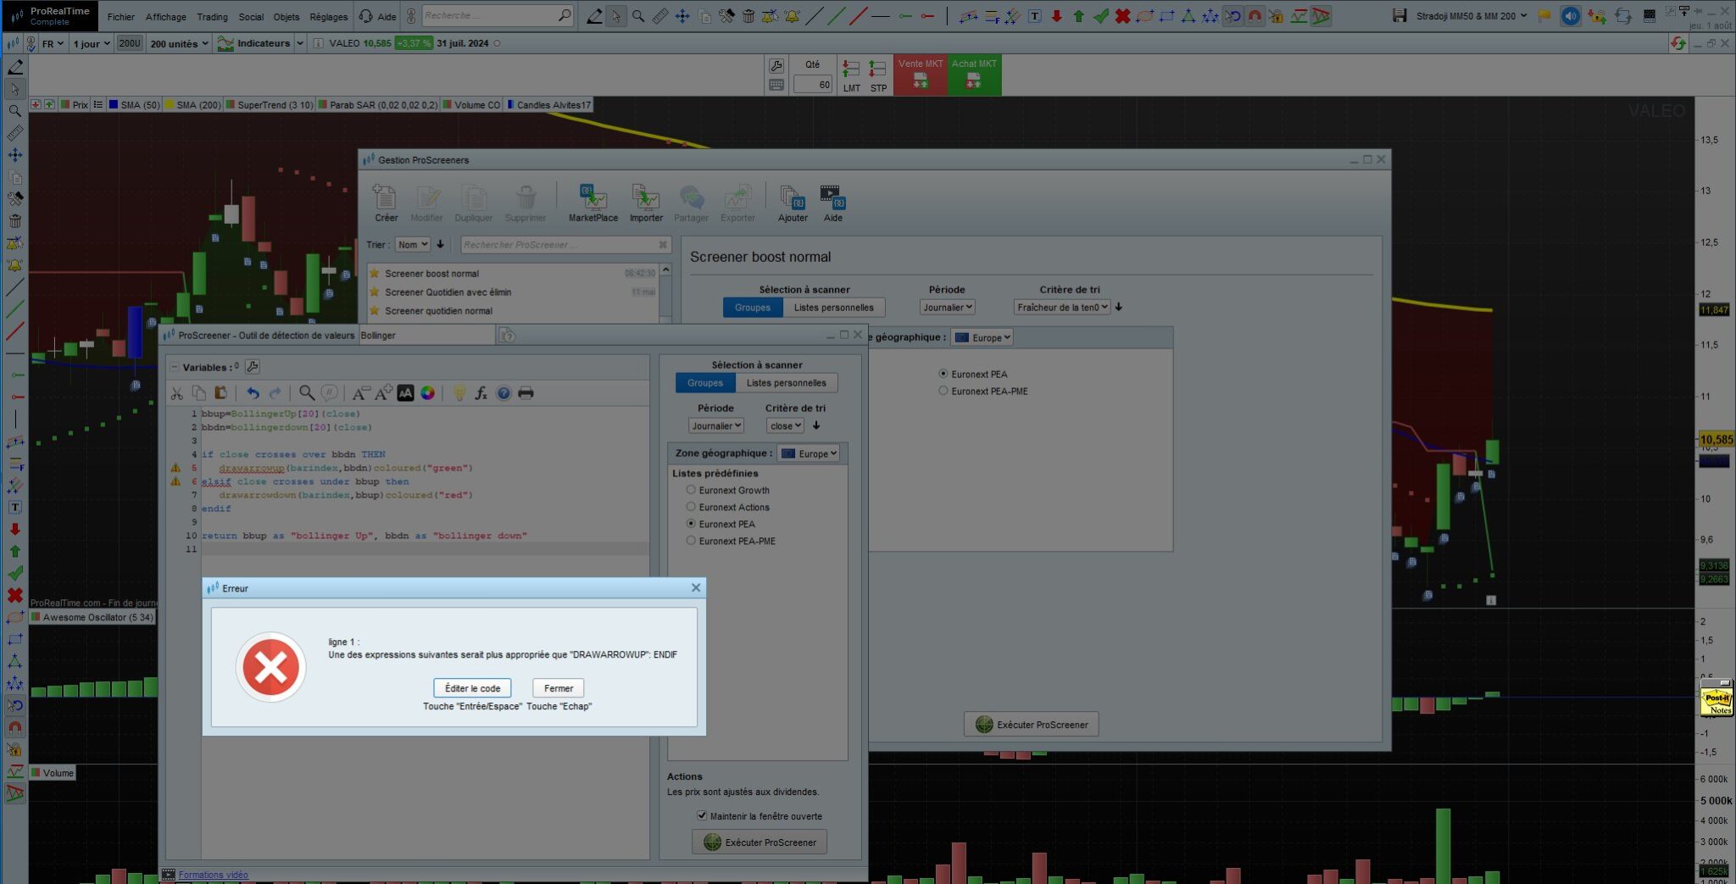
Task: Select Euronext PEA-PME in ProScreener editor
Action: pyautogui.click(x=691, y=541)
